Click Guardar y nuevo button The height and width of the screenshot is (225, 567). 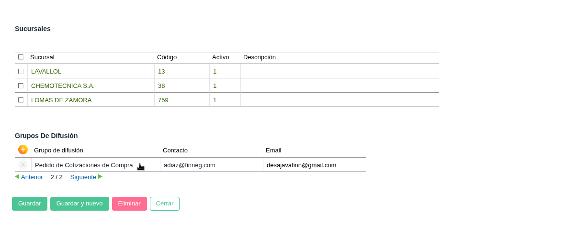pos(79,204)
